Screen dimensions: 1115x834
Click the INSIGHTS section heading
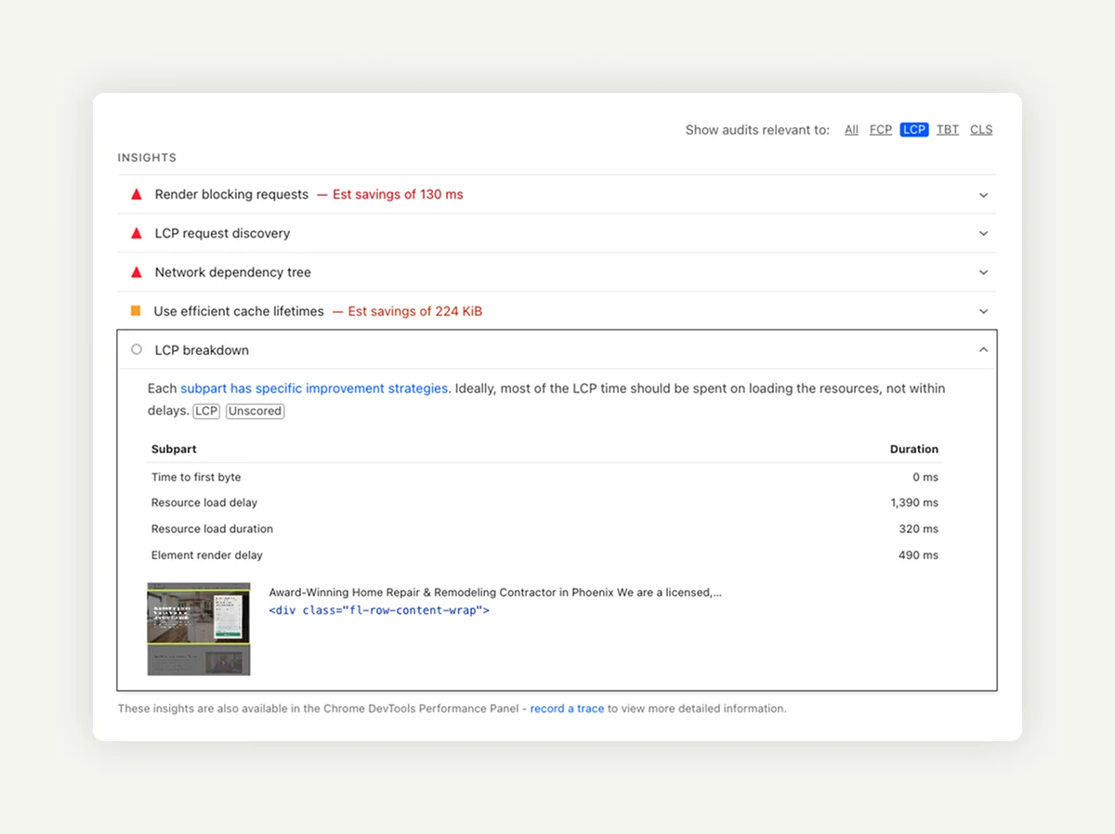point(147,158)
